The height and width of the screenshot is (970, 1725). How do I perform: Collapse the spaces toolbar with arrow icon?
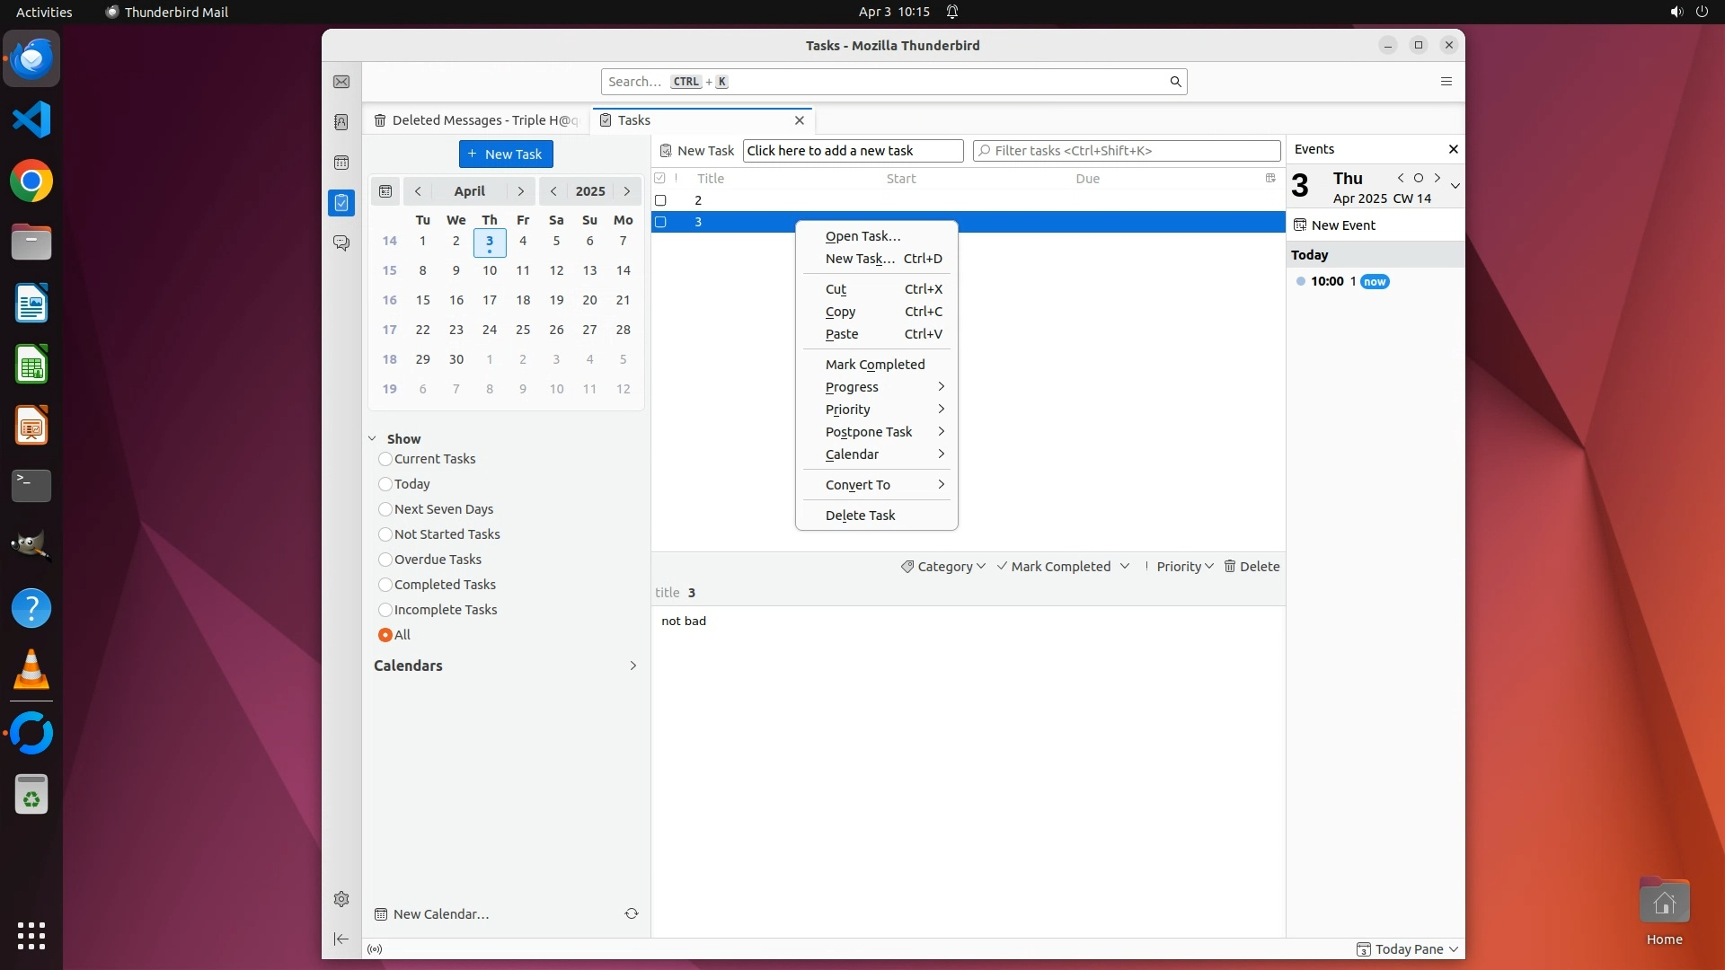tap(341, 939)
